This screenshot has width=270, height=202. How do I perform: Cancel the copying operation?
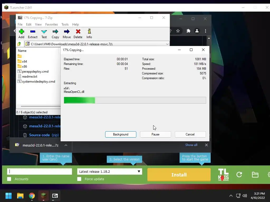[190, 134]
